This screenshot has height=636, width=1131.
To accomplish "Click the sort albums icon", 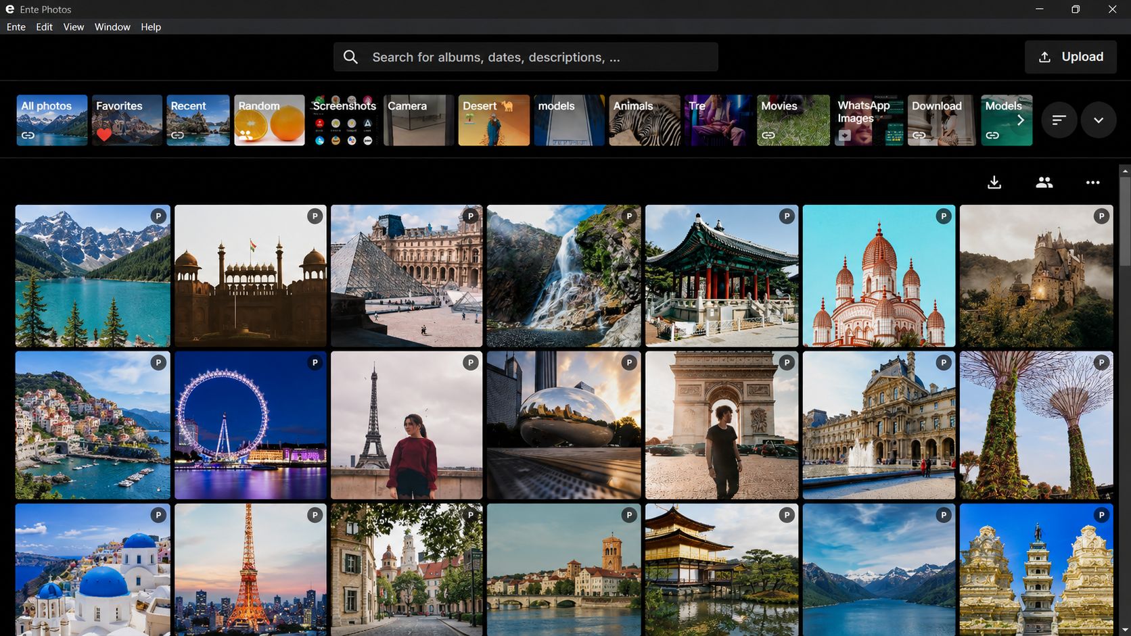I will click(x=1059, y=120).
